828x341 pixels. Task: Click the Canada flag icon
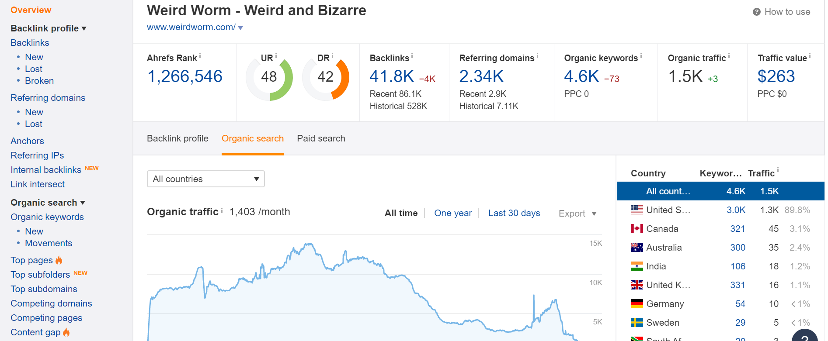637,229
